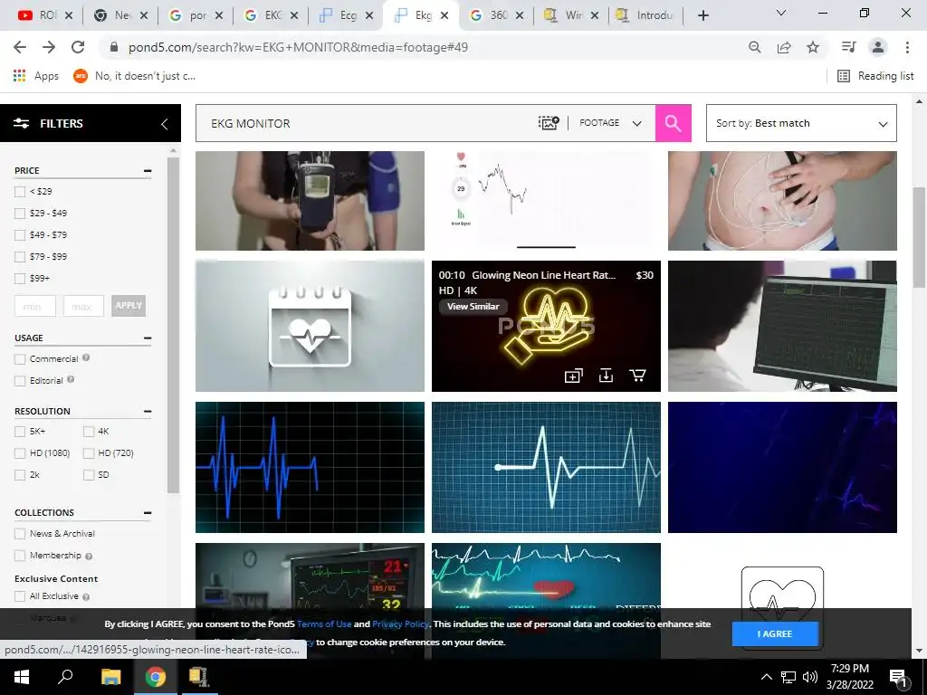Viewport: 927px width, 695px height.
Task: Switch to the Win browser tab
Action: point(571,15)
